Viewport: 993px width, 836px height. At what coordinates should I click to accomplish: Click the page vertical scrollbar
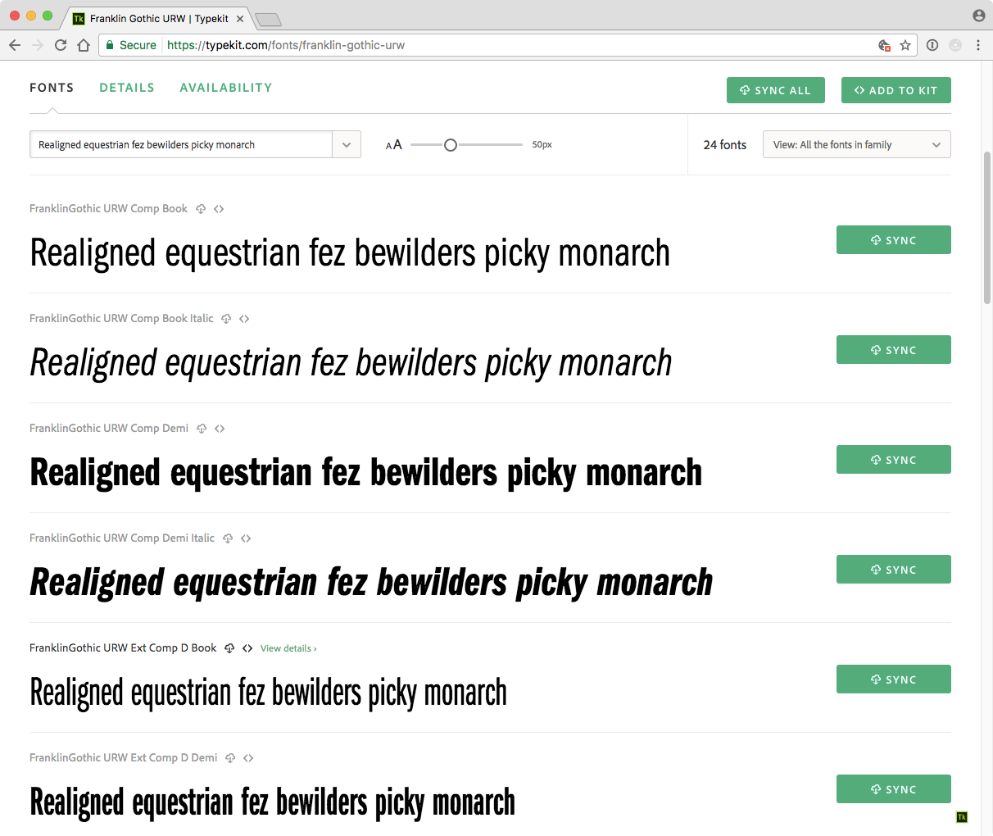pyautogui.click(x=987, y=228)
